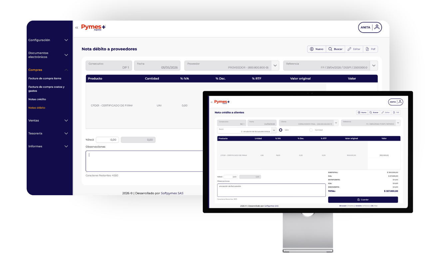
Task: Click Nuevo button in Nota débito a proveedores
Action: (316, 49)
